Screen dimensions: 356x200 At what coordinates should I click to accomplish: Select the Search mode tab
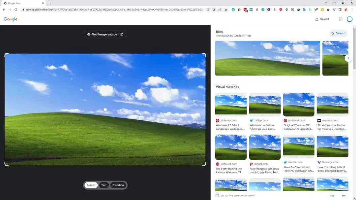pos(91,185)
